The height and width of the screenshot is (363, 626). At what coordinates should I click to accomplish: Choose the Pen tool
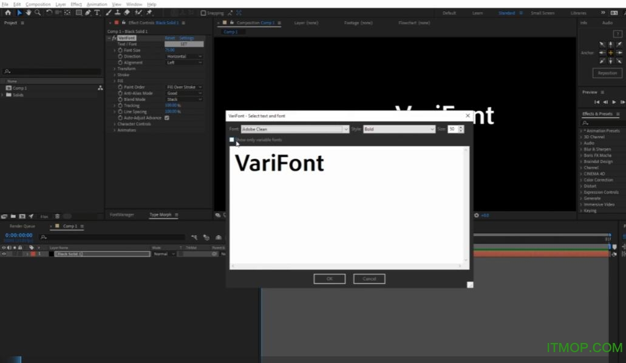coord(87,12)
